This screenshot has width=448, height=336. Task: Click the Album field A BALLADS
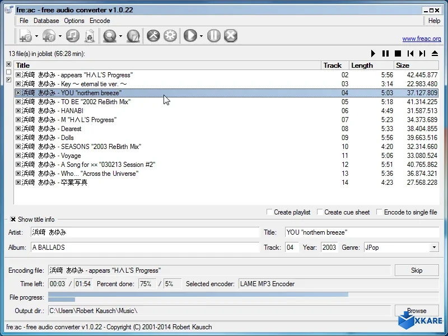[145, 248]
